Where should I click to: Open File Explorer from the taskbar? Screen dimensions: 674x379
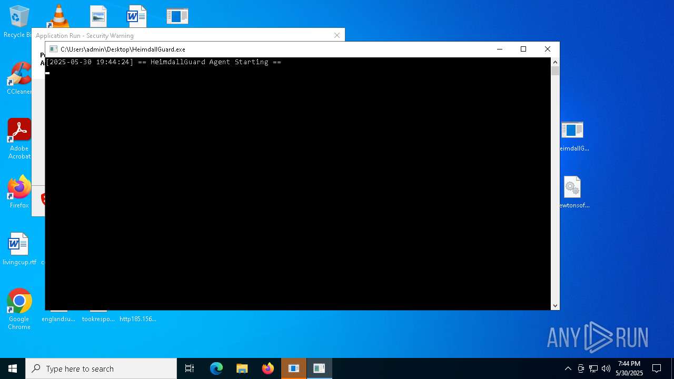[x=242, y=368]
